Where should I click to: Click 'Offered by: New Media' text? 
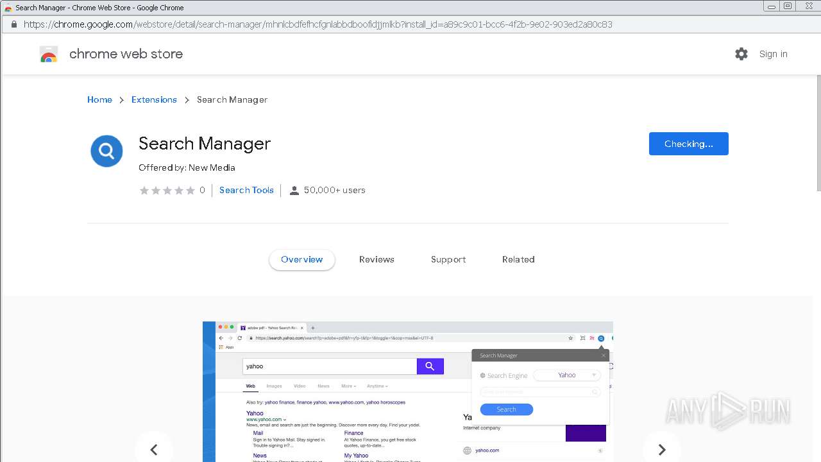[187, 167]
